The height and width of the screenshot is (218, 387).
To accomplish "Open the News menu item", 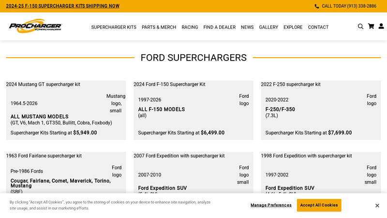I will click(247, 27).
